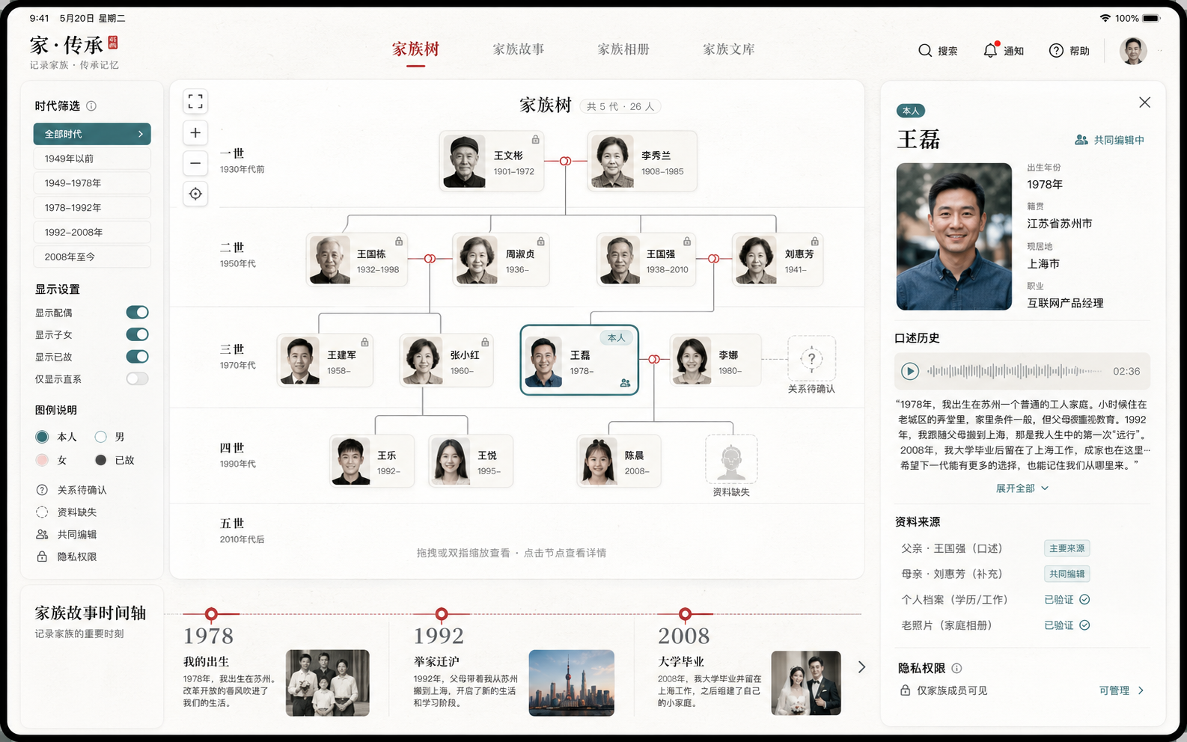Zoom out the family tree
The width and height of the screenshot is (1187, 742).
click(x=195, y=163)
